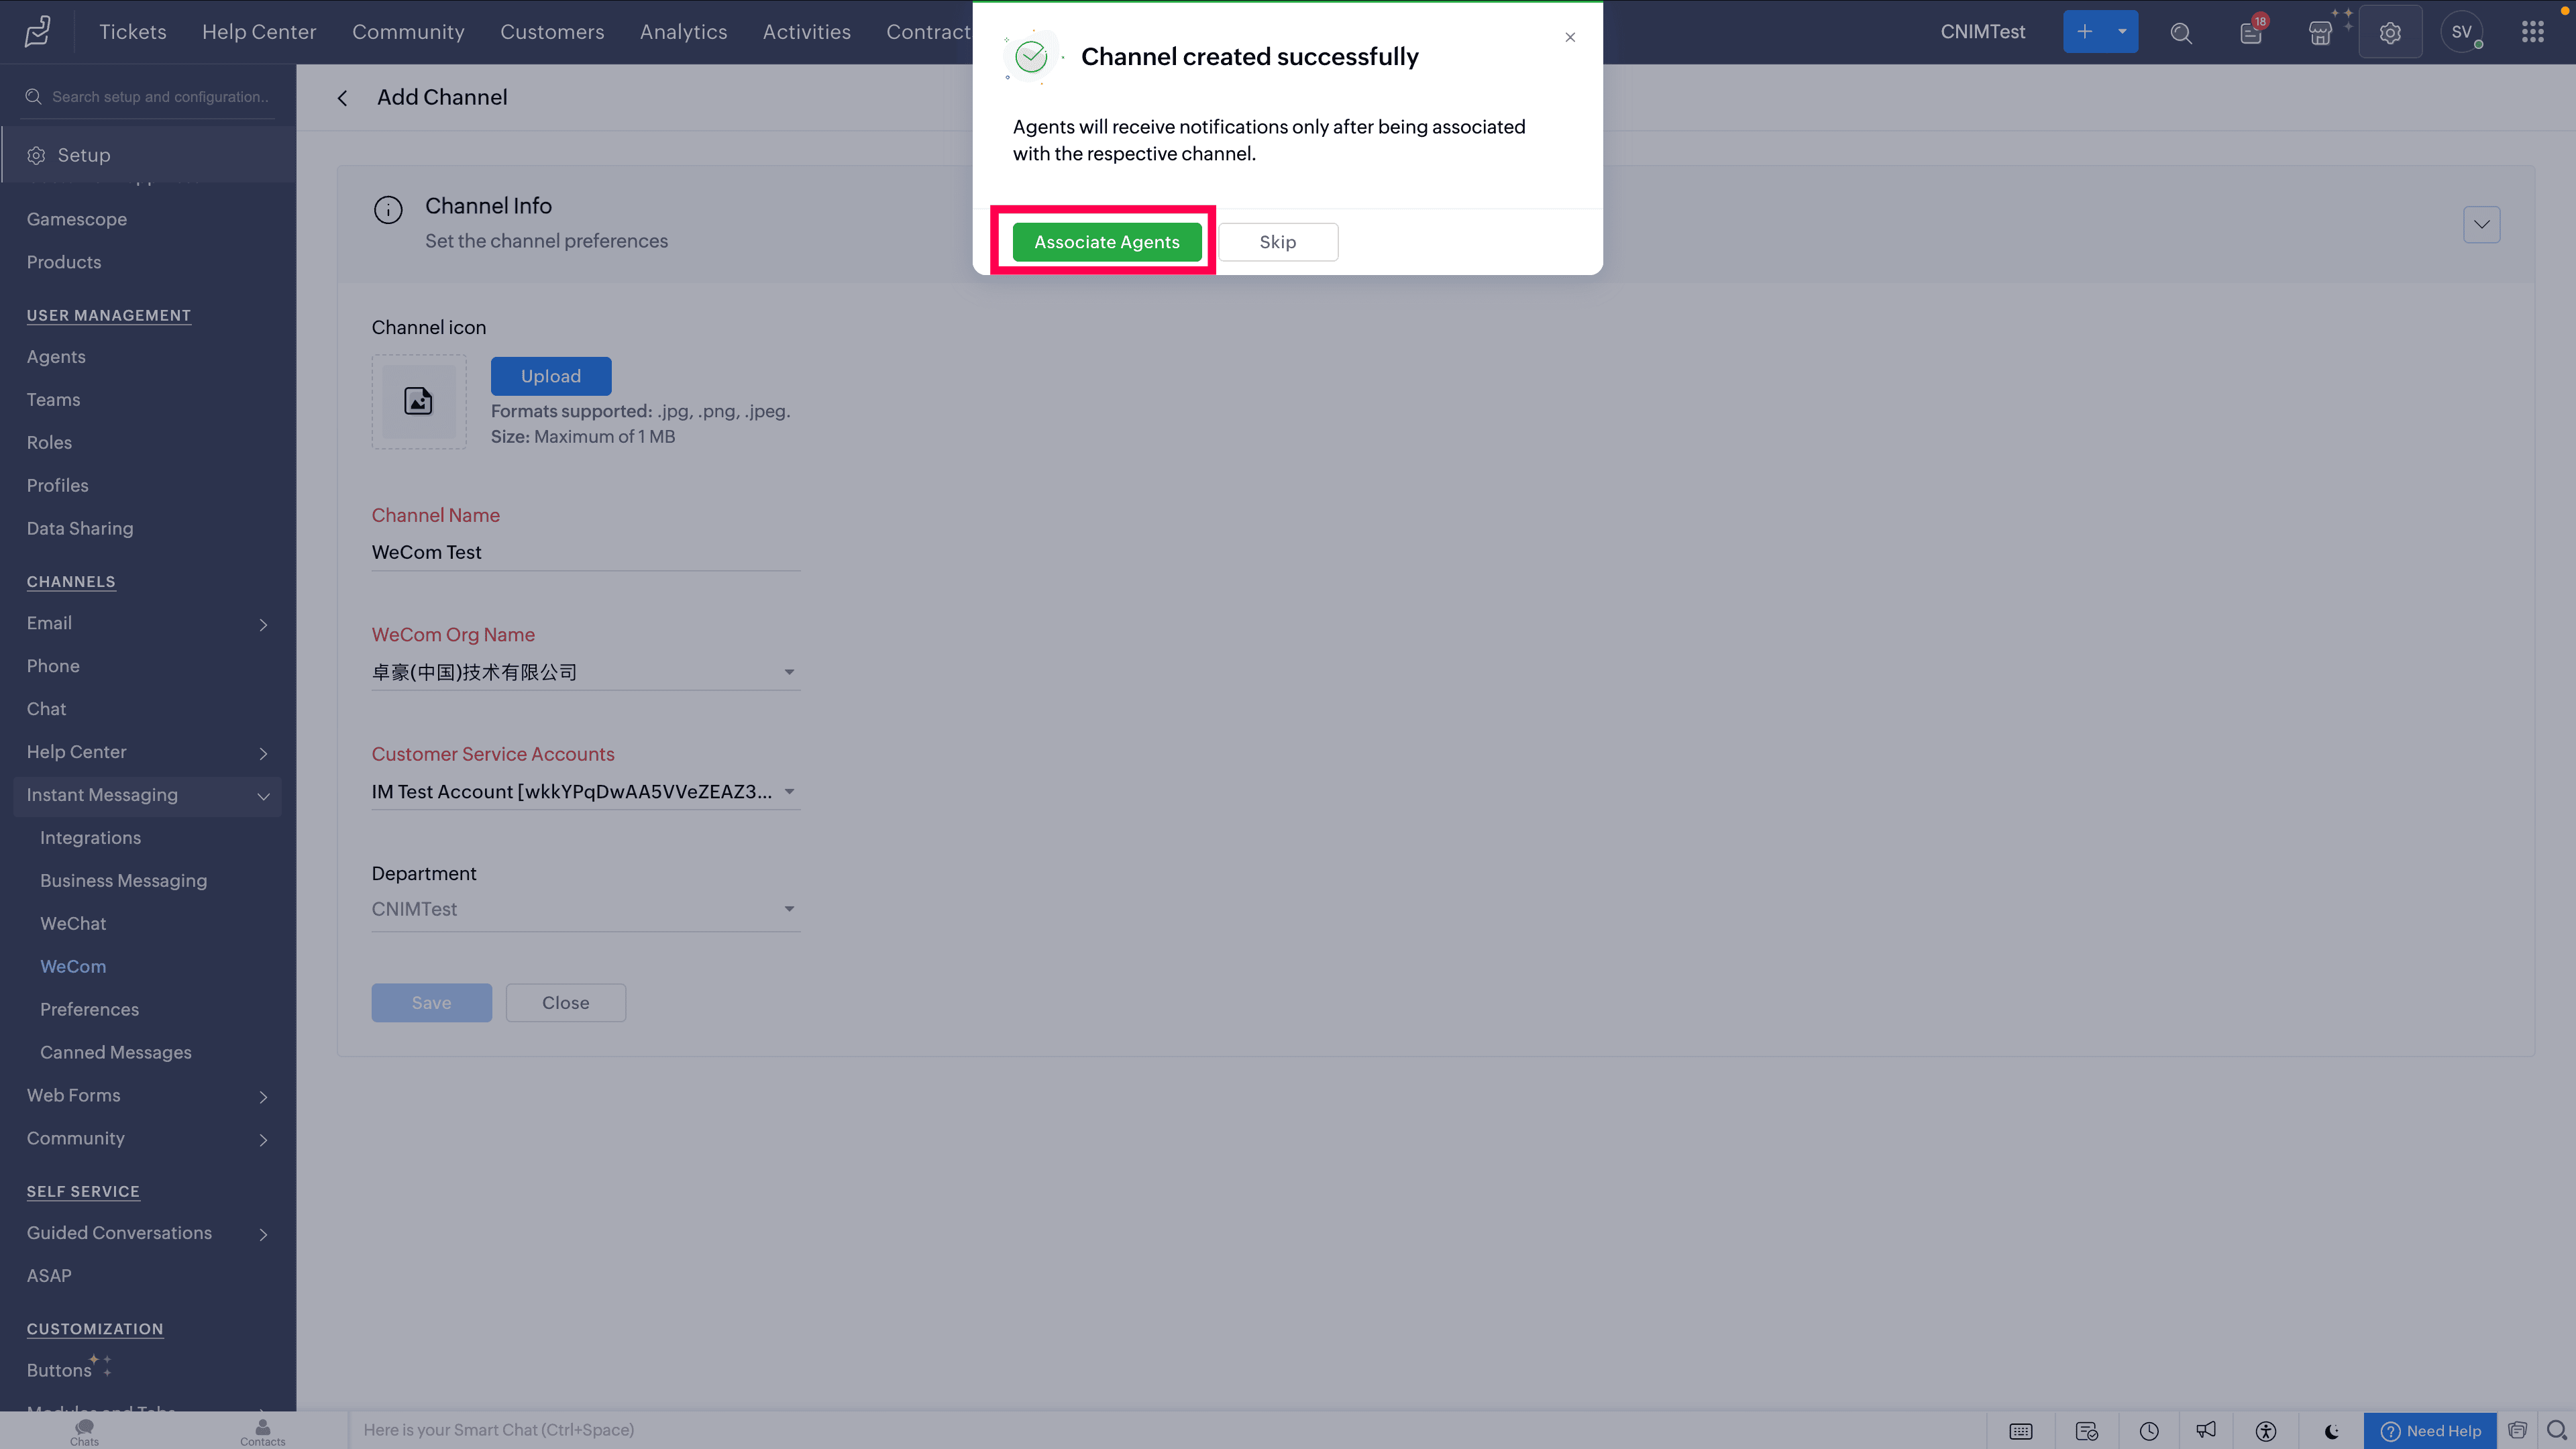The image size is (2576, 1449).
Task: Collapse the Channel Info section chevron
Action: [x=2481, y=225]
